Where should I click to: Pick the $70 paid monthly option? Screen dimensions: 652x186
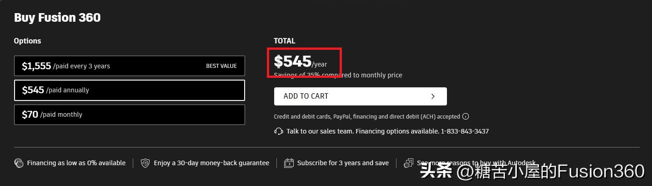[x=129, y=114]
